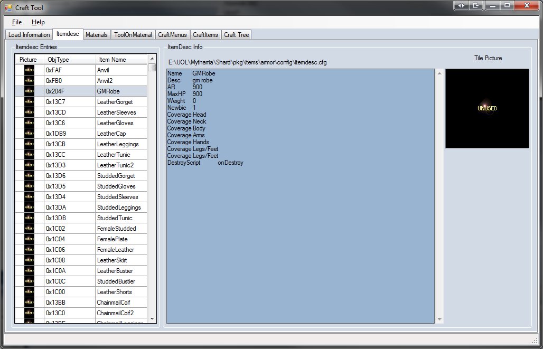Click the ItemDesc Info scroll down arrow
Image resolution: width=543 pixels, height=349 pixels.
pos(439,319)
